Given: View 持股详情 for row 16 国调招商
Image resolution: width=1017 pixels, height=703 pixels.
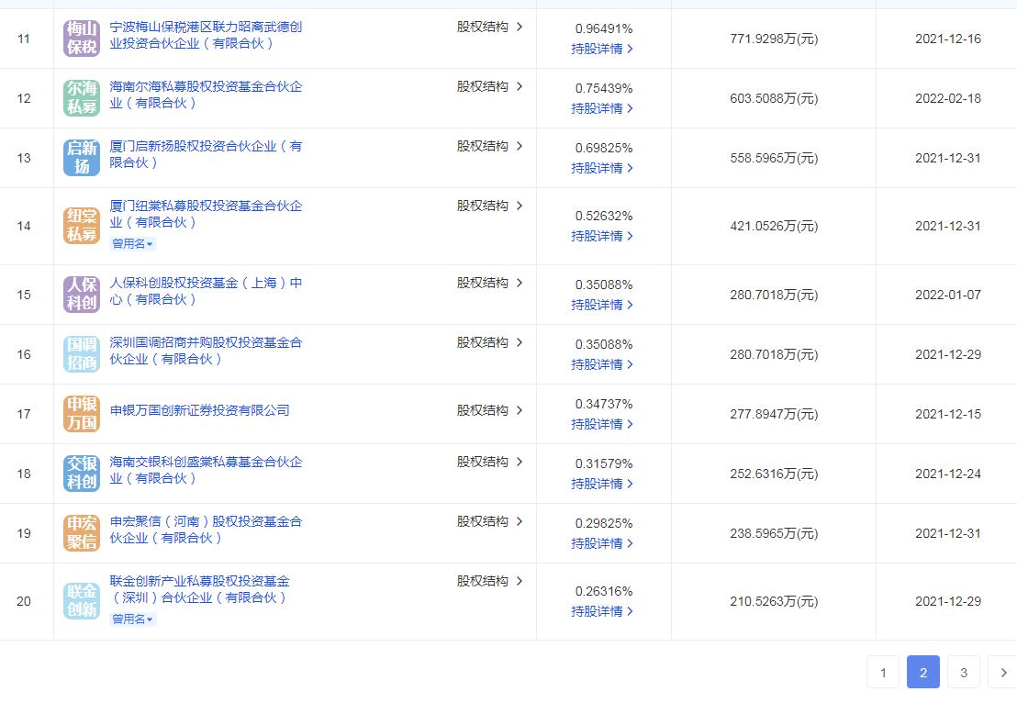Looking at the screenshot, I should click(602, 364).
